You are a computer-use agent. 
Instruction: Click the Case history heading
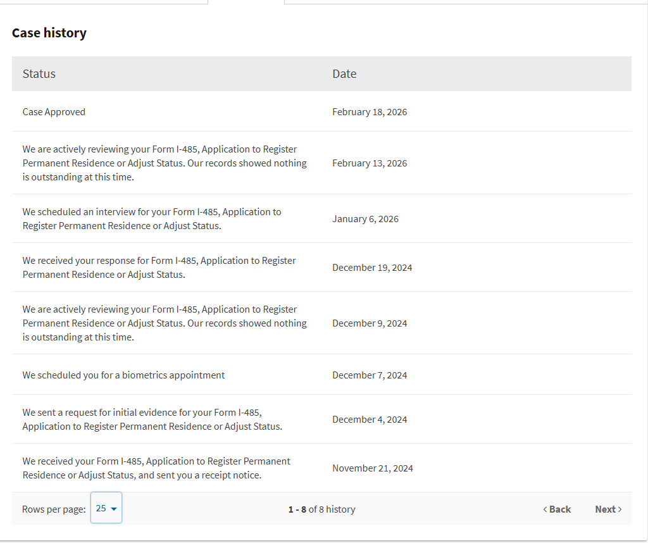pyautogui.click(x=49, y=33)
